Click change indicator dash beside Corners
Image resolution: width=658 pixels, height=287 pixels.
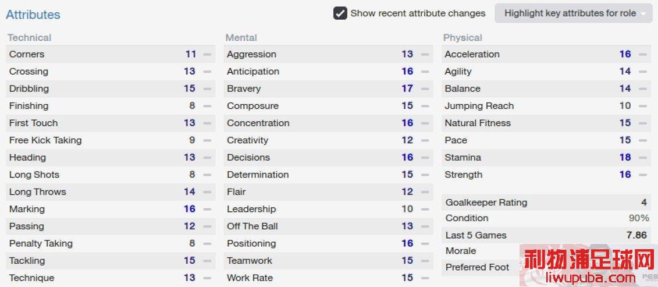(x=207, y=54)
